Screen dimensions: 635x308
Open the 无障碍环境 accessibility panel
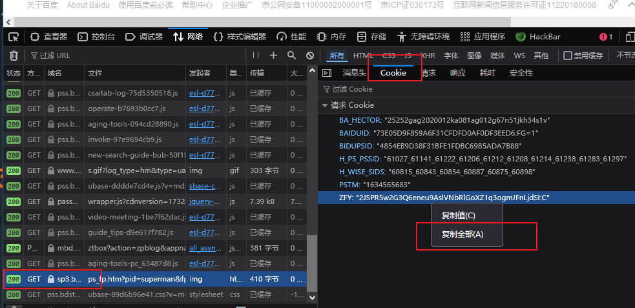pos(424,37)
